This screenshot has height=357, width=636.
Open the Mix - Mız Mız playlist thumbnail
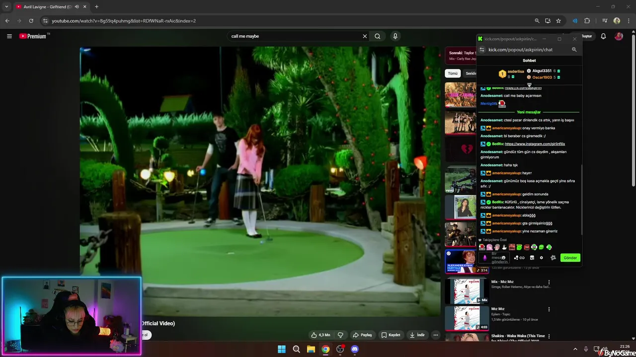click(x=467, y=291)
